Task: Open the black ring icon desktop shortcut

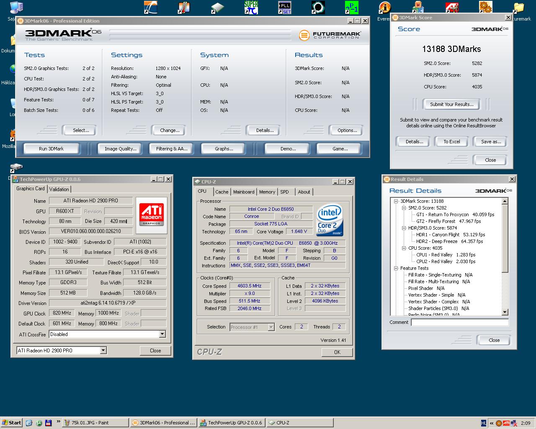Action: (x=318, y=8)
